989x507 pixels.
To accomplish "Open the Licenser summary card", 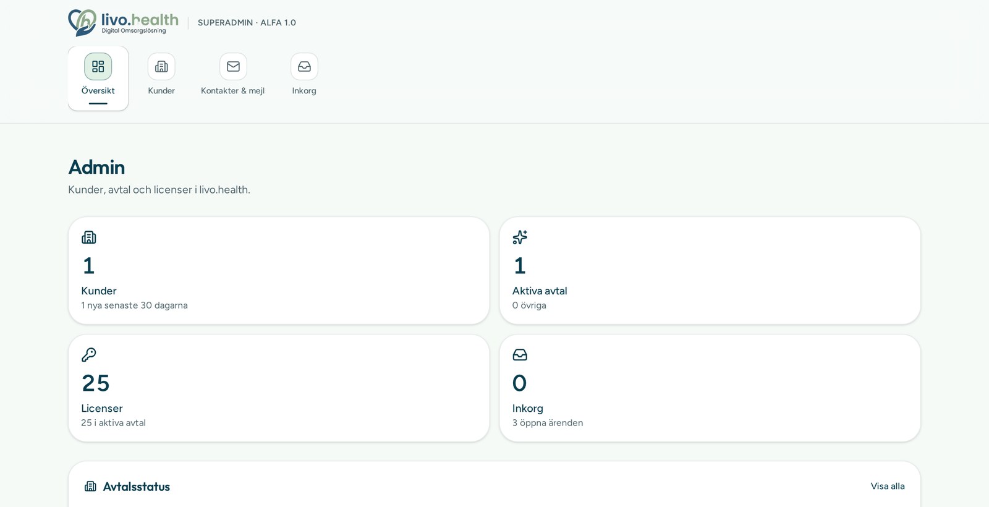I will 279,388.
